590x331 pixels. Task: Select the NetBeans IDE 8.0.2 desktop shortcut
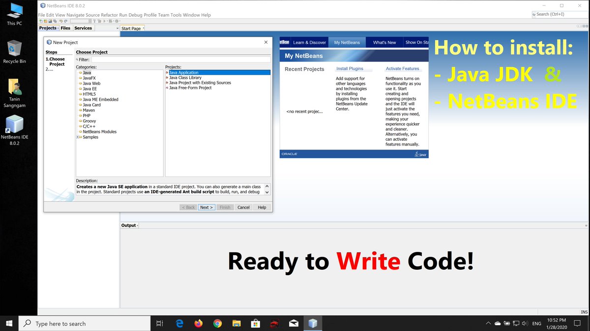[x=14, y=130]
